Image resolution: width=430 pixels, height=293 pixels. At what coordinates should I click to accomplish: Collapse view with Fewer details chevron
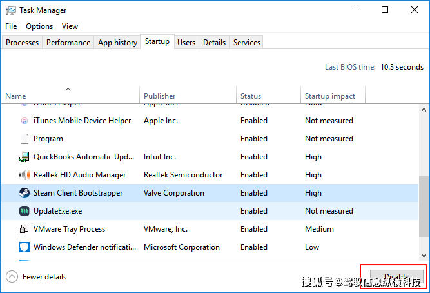point(12,277)
